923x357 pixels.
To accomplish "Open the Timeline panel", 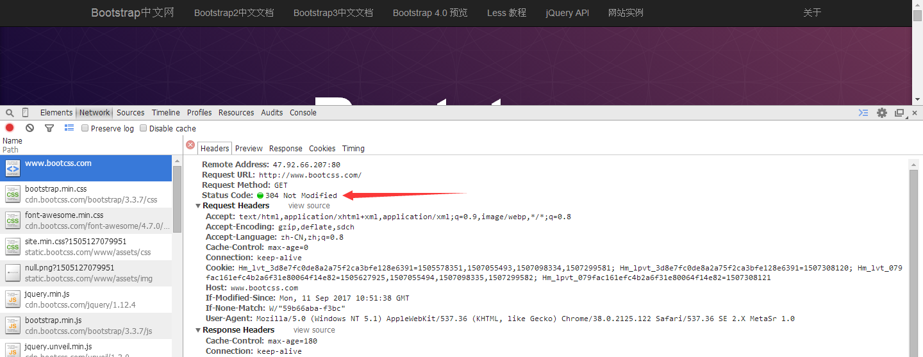I will (166, 113).
